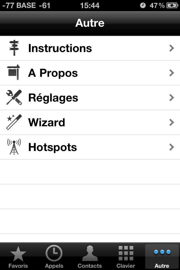
Task: Tap the hanging sign icon for A Propos
Action: [13, 72]
